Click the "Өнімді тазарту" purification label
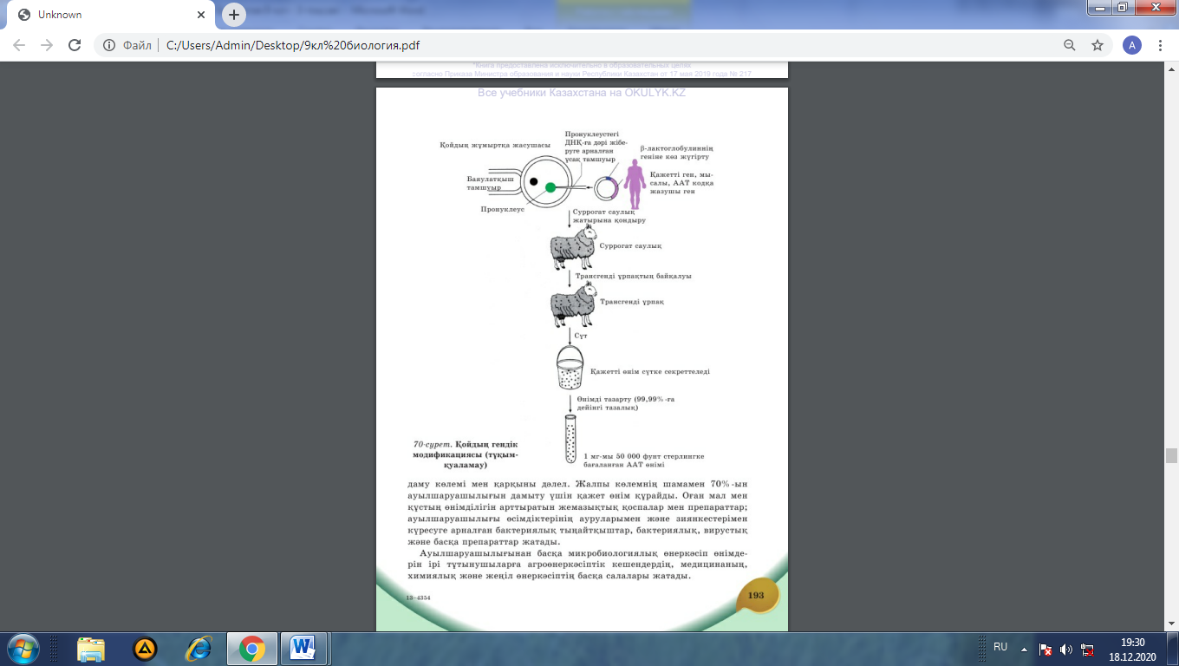Viewport: 1179px width, 666px height. point(626,403)
